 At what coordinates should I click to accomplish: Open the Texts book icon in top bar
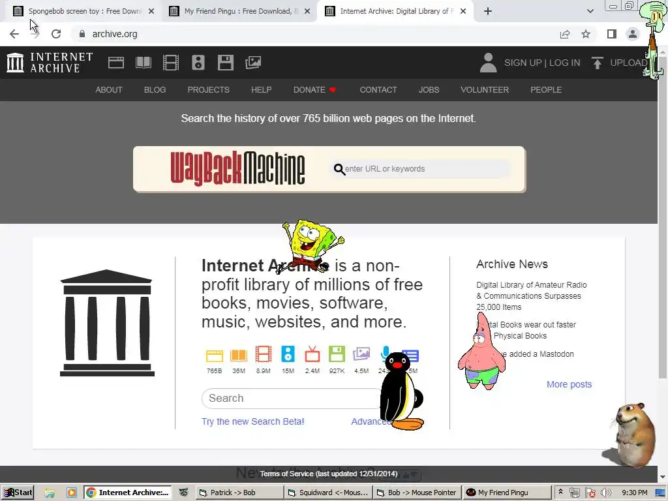[x=143, y=63]
